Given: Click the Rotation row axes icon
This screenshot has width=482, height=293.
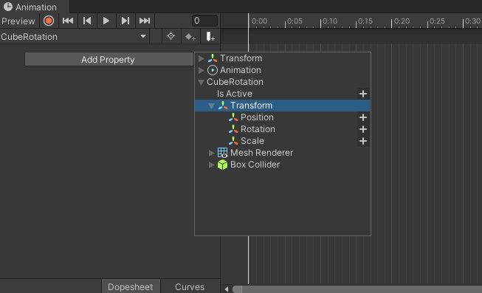Looking at the screenshot, I should click(x=233, y=129).
